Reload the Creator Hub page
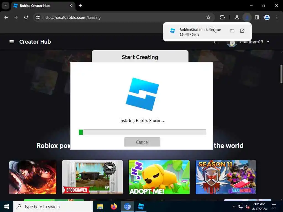Viewport: 283px width, 212px height. click(26, 17)
